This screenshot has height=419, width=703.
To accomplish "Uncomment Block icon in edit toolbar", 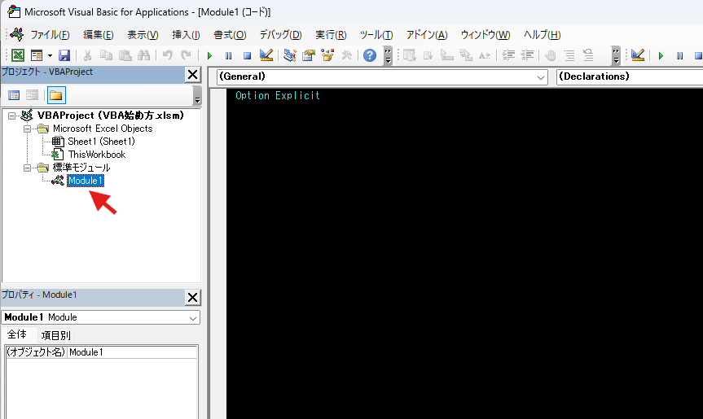I will pos(588,55).
